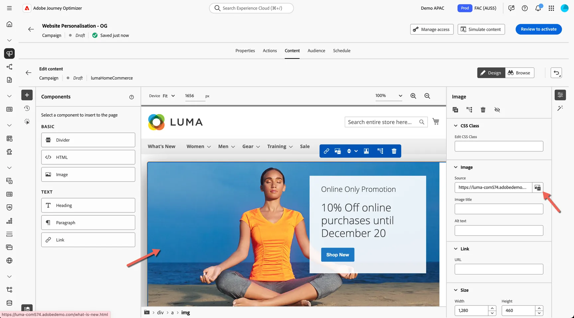Collapse the CSS Class section

coord(456,126)
